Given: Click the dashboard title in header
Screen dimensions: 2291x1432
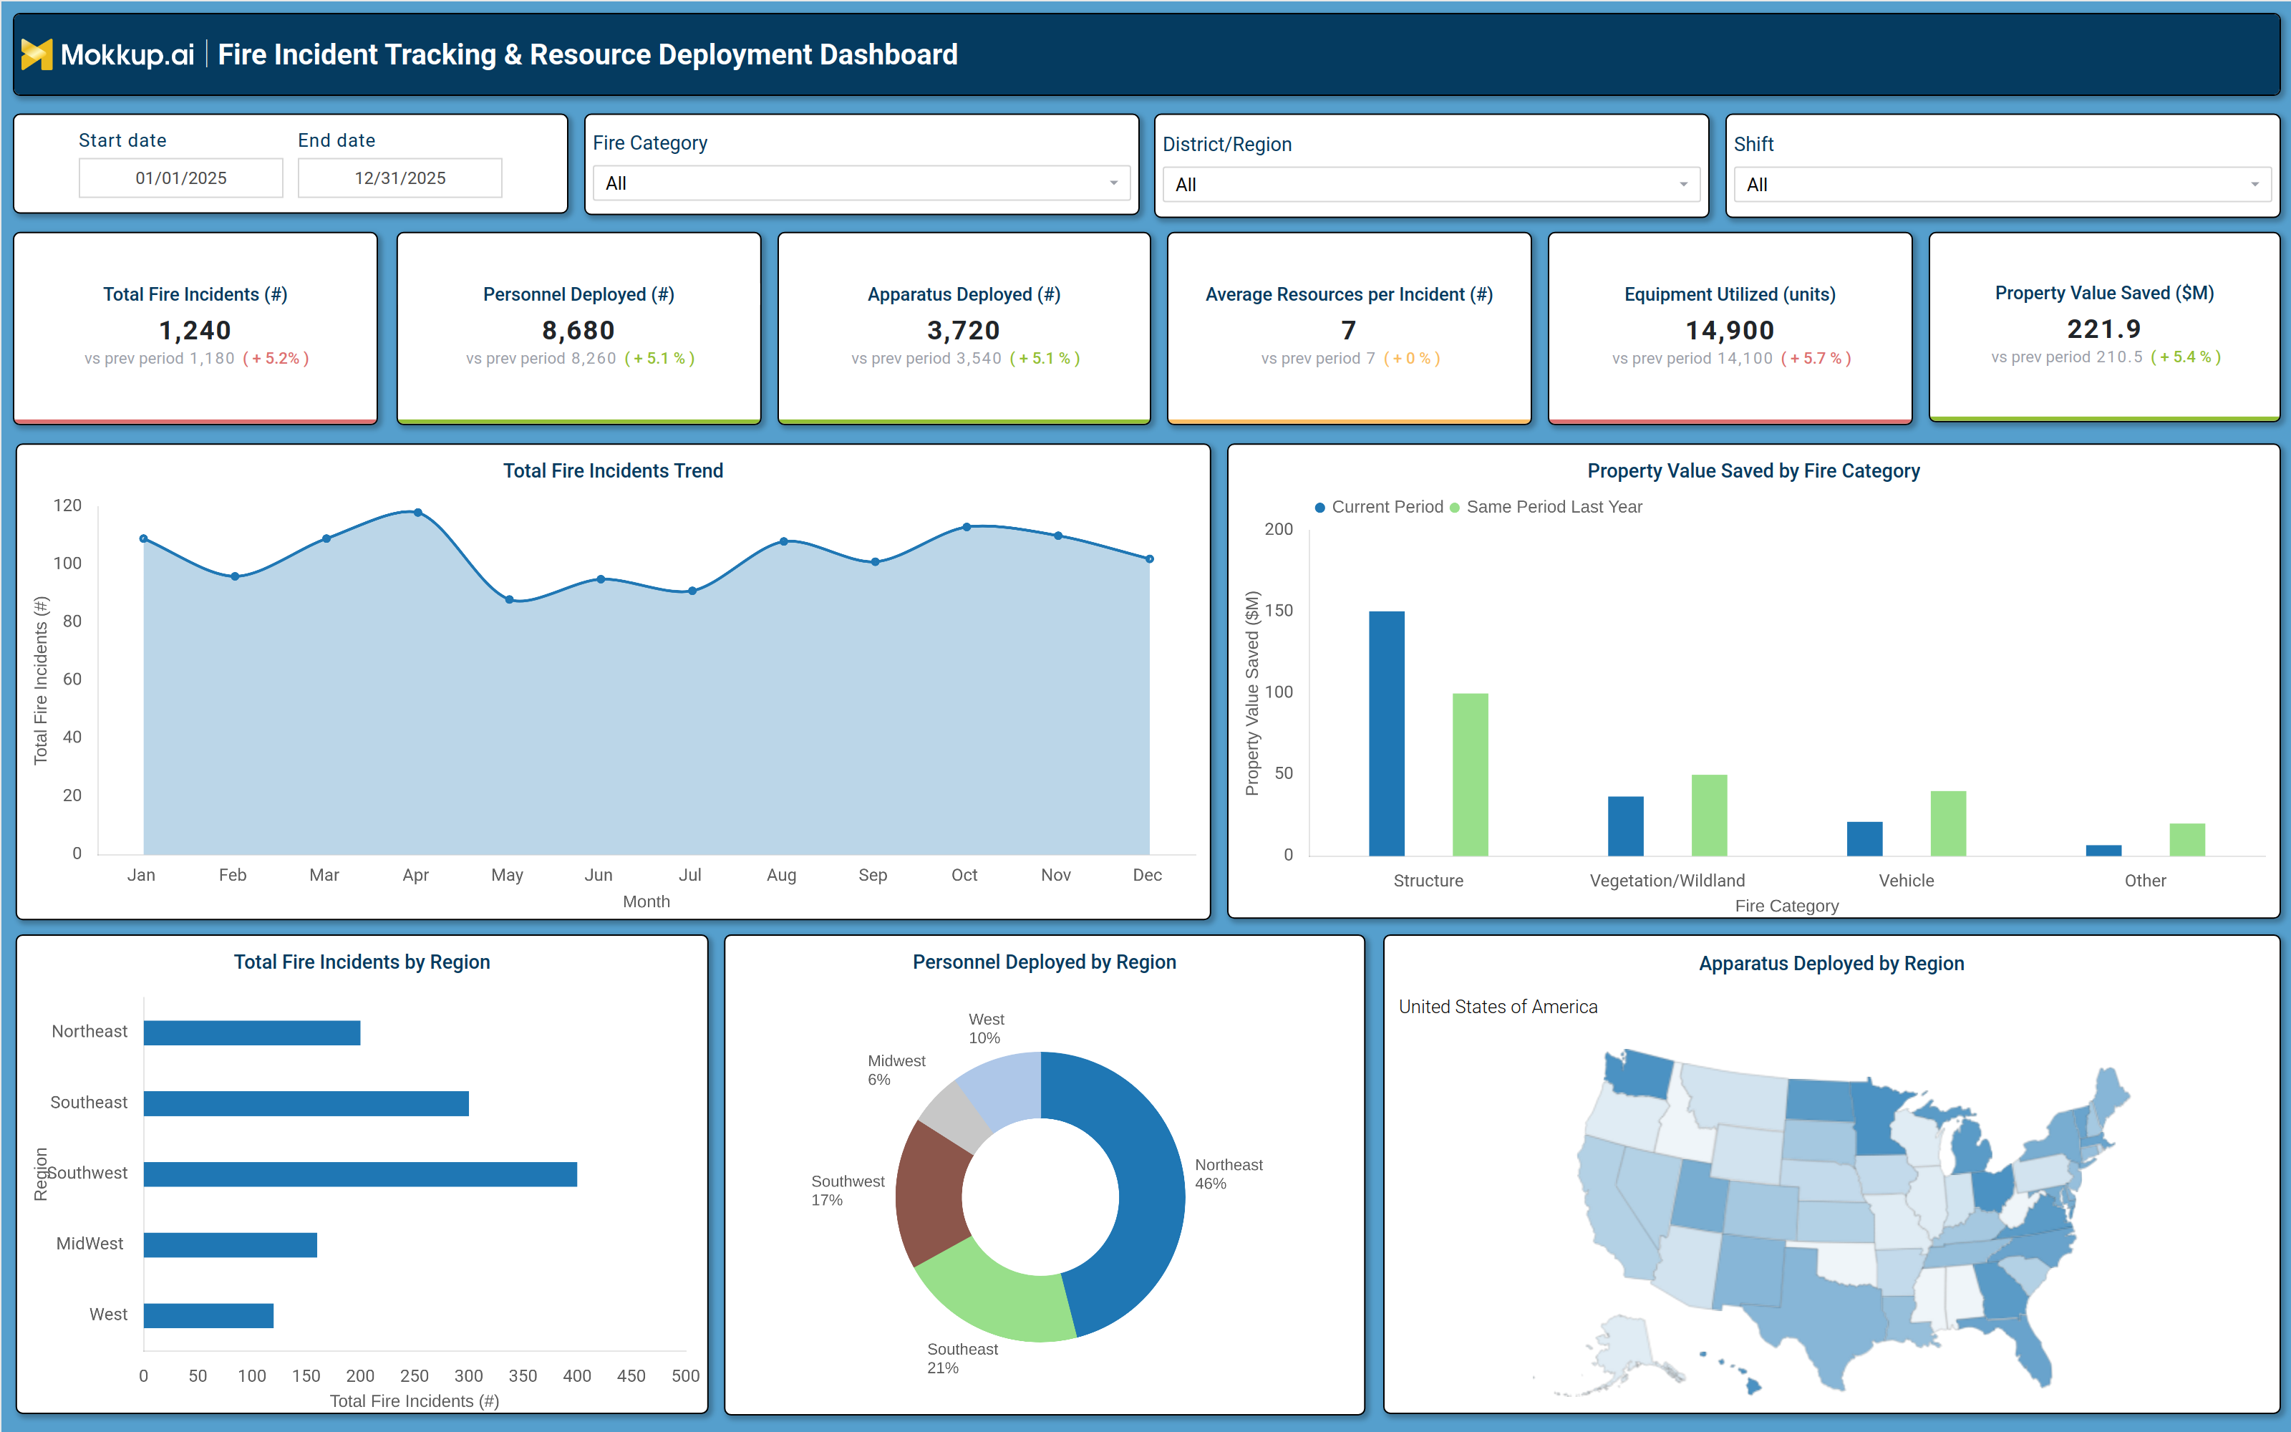Looking at the screenshot, I should 588,54.
